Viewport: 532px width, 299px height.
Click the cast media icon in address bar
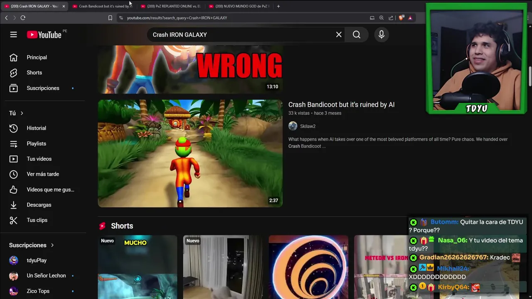tap(372, 18)
